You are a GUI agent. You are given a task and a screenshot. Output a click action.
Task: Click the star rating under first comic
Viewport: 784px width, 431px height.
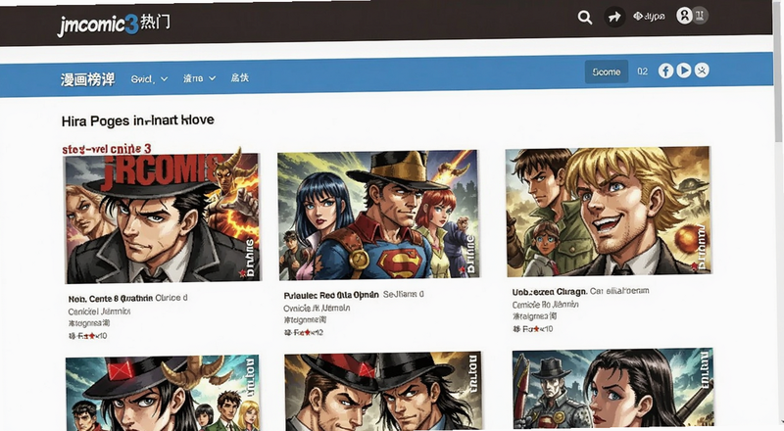pos(87,336)
